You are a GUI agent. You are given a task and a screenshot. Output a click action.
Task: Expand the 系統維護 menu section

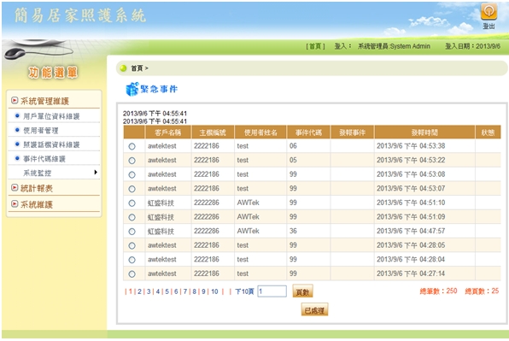point(37,204)
